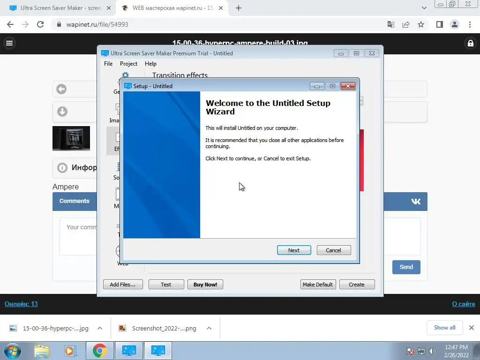
Task: Open the Windows Start menu
Action: [x=13, y=351]
